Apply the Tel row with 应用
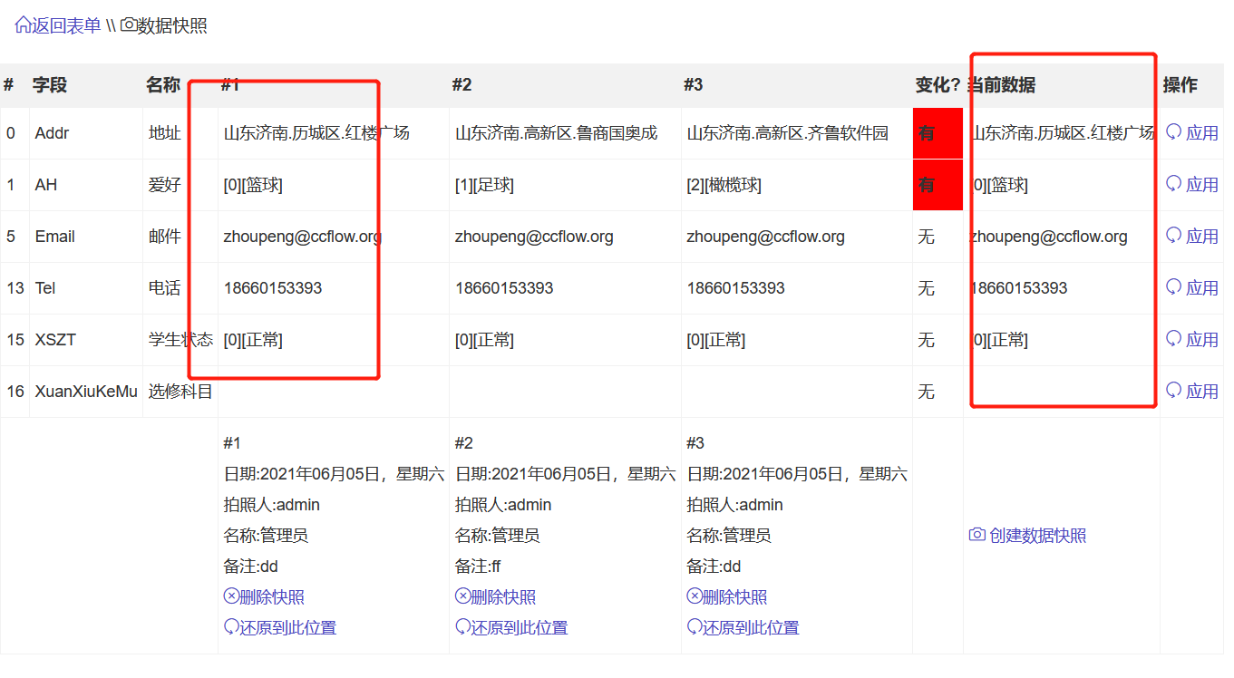Screen dimensions: 1234x678 pos(1202,288)
